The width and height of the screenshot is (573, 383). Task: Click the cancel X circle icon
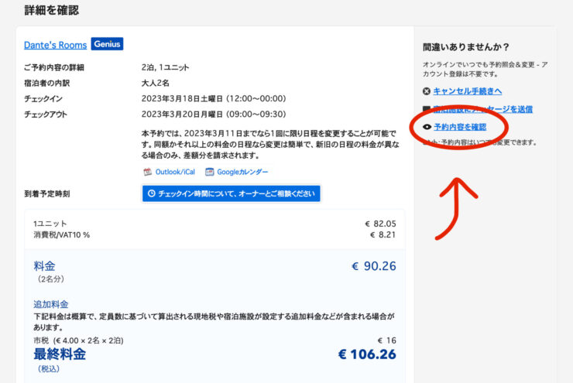point(427,91)
